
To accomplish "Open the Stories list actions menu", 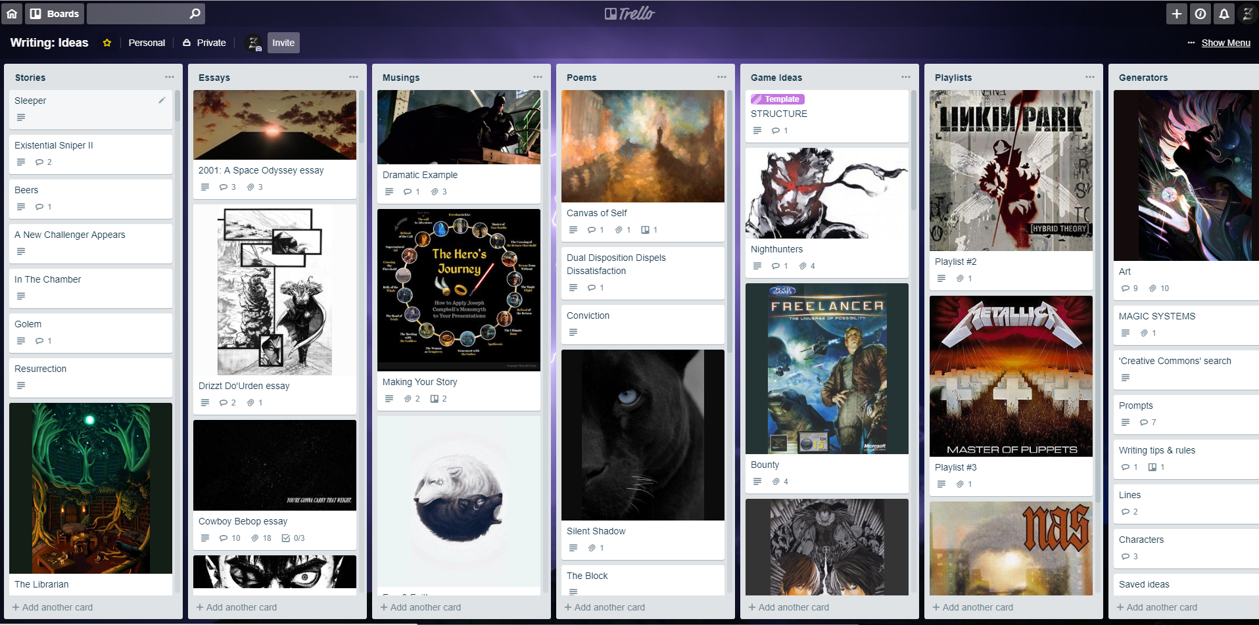I will click(x=170, y=77).
